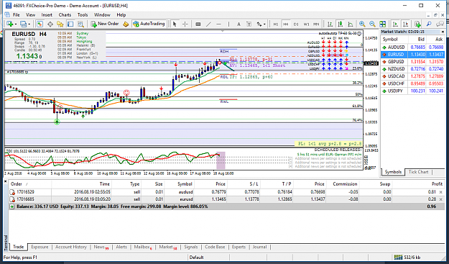Close the Market Watch panel
Screen dimensions: 449x264
(x=442, y=32)
